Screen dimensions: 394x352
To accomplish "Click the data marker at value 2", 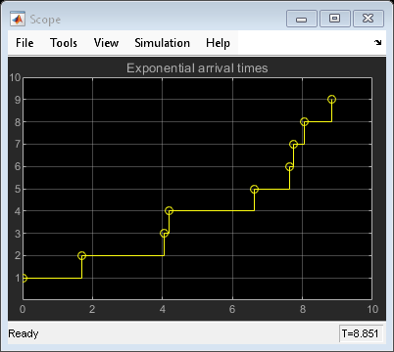I will tap(81, 255).
